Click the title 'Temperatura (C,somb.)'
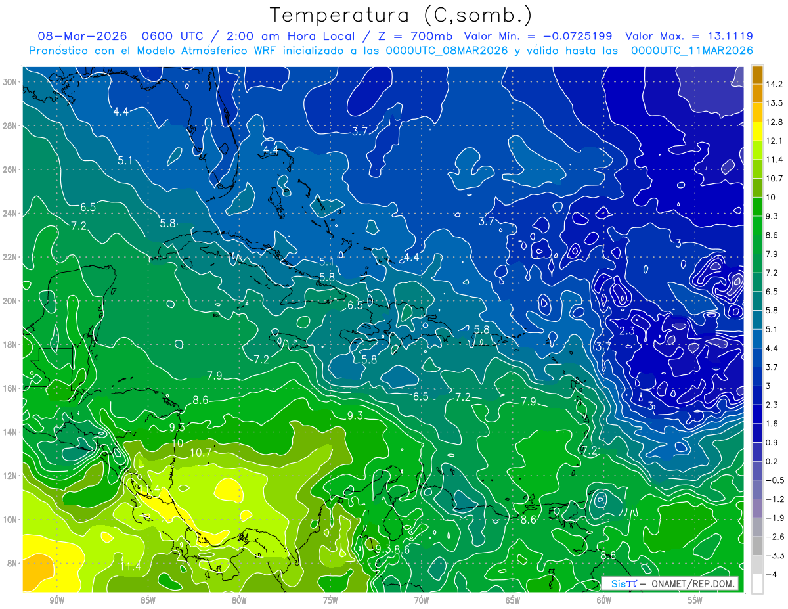The height and width of the screenshot is (609, 788). click(401, 15)
